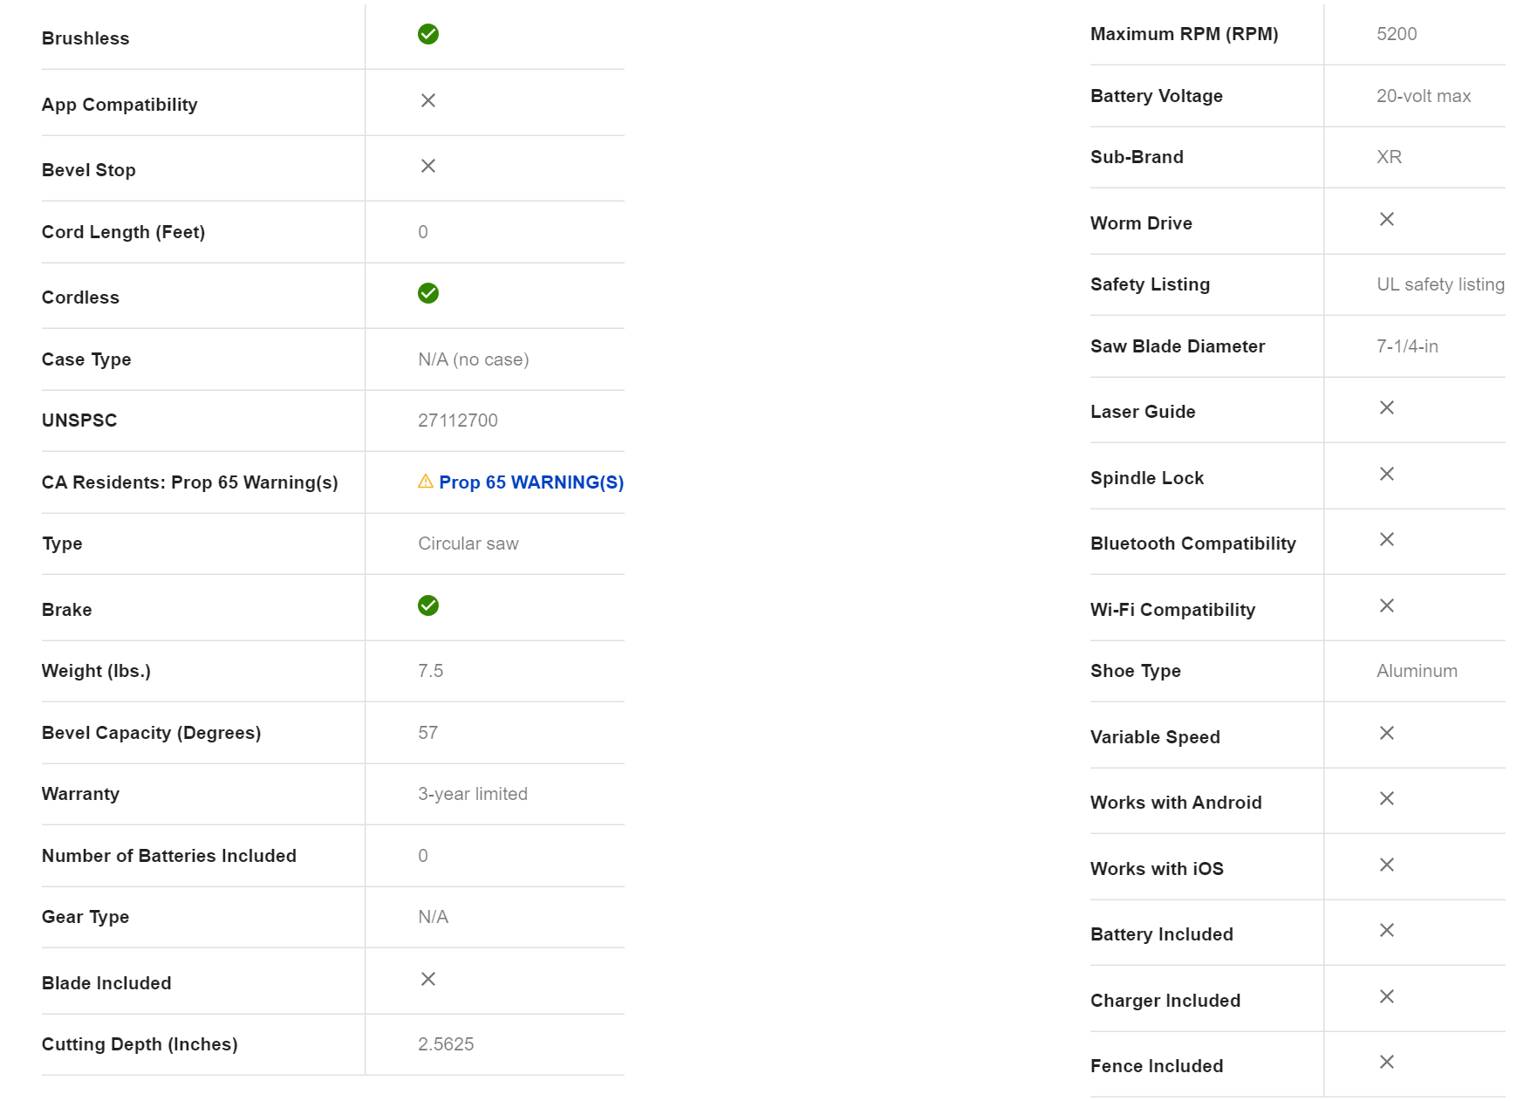The height and width of the screenshot is (1101, 1537).
Task: Click the X icon for Charger Included
Action: [1386, 996]
